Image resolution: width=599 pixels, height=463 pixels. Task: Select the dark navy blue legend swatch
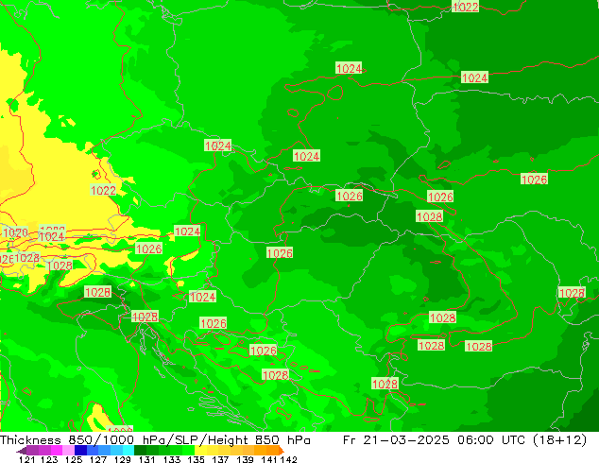tap(80, 450)
